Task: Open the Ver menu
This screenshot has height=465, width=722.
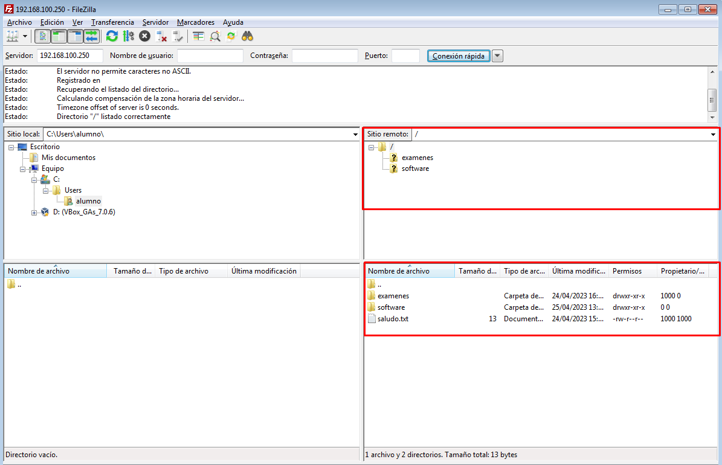Action: pos(77,22)
